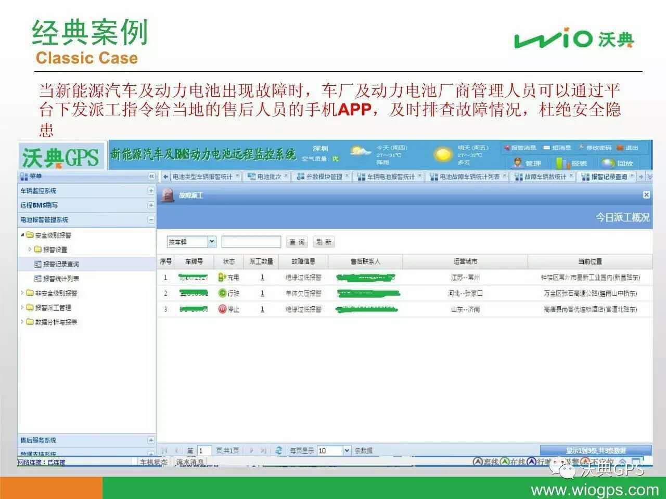This screenshot has width=666, height=499.
Task: Sort by the 当前位置 column header
Action: pos(590,261)
